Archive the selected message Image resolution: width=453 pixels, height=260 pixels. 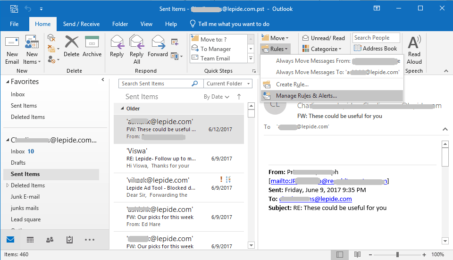click(x=92, y=46)
